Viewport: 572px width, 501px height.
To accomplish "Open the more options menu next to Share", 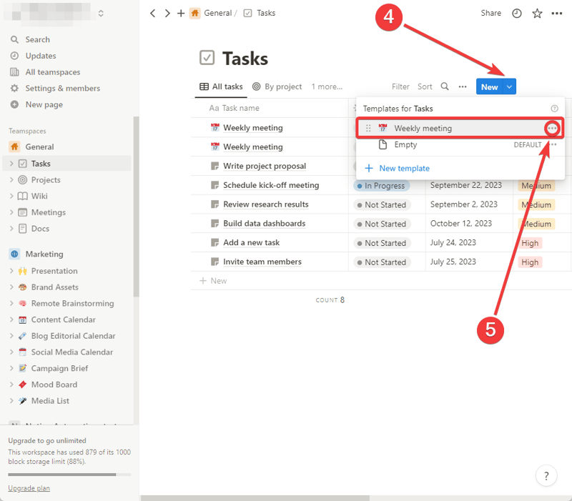I will click(x=557, y=13).
